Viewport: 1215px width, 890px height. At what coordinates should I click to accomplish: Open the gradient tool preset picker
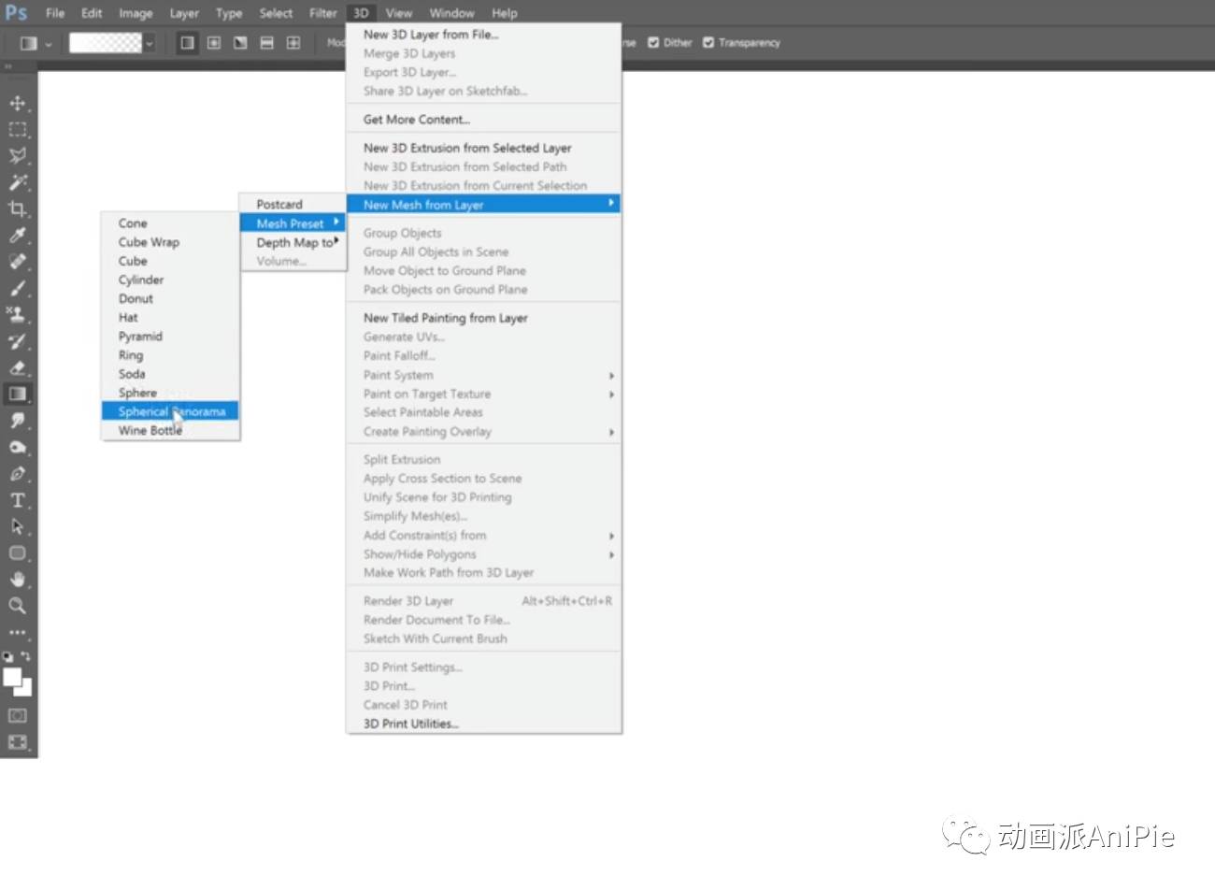coord(35,43)
